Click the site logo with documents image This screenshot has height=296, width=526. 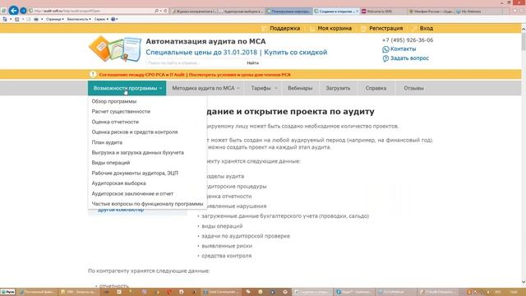point(115,49)
